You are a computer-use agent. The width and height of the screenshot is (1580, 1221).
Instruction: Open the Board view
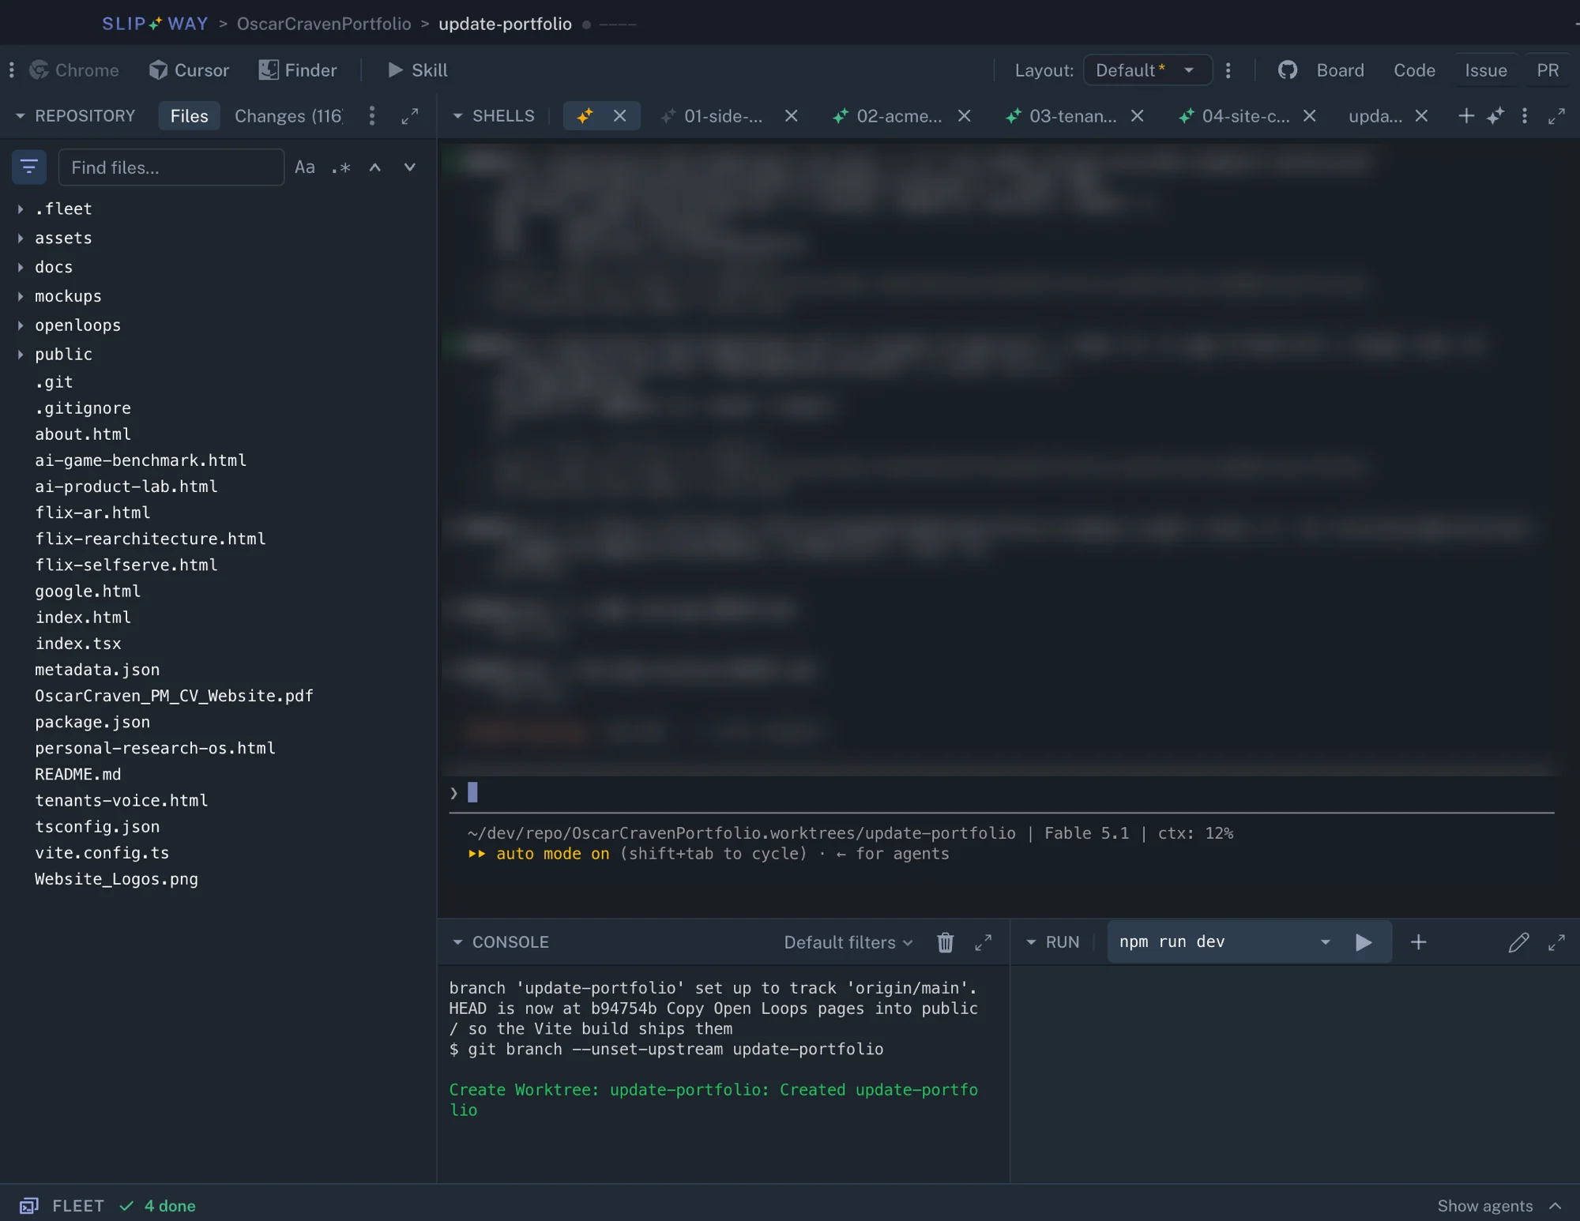coord(1340,70)
